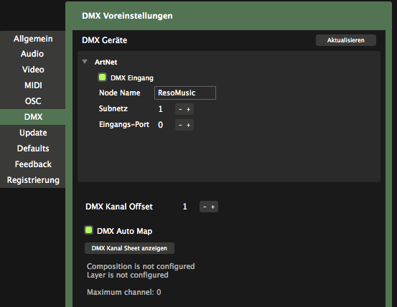
Task: Open the MIDI preferences tab
Action: tap(33, 85)
